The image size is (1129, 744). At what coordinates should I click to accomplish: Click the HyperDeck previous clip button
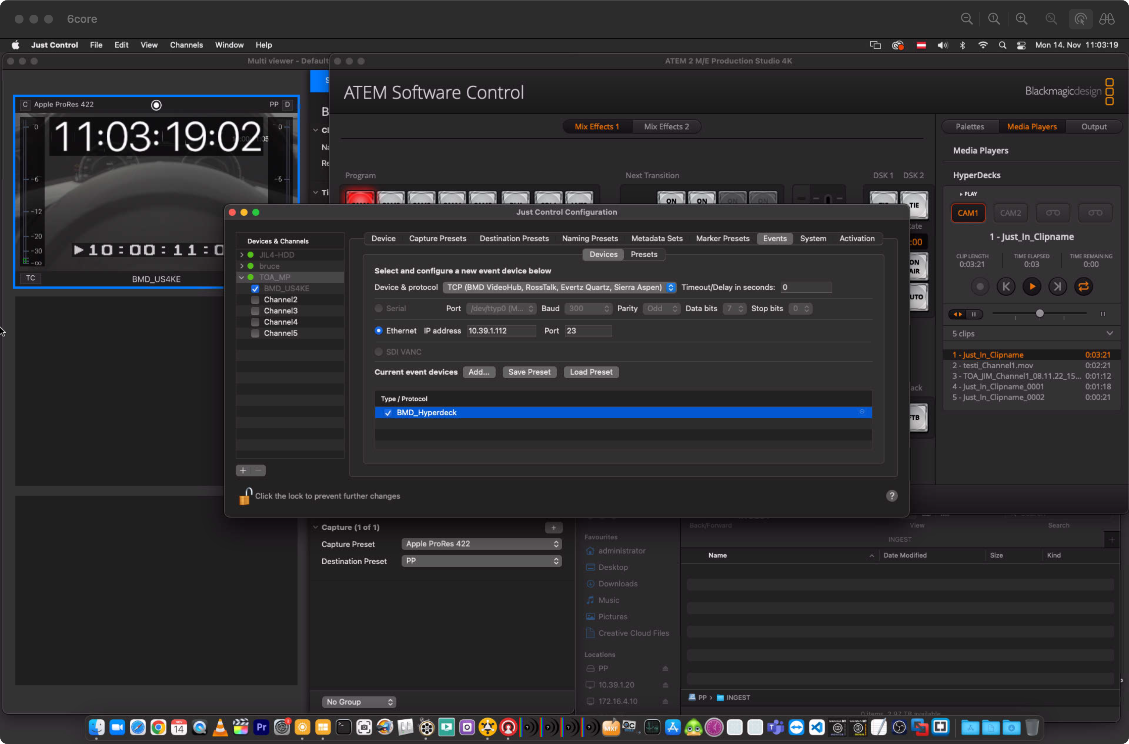[x=1006, y=287]
